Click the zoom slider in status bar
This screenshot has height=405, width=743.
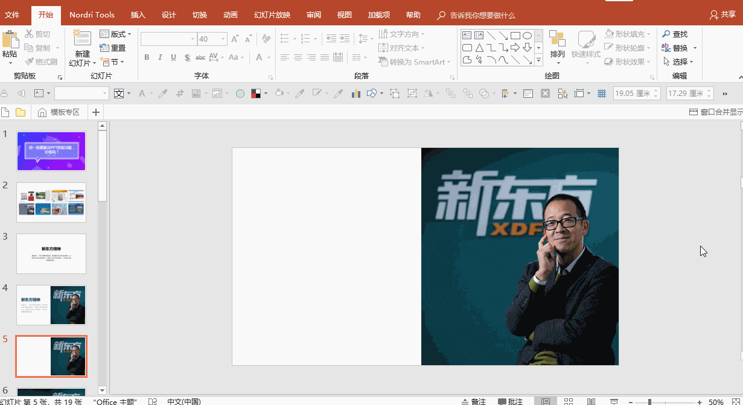click(649, 402)
